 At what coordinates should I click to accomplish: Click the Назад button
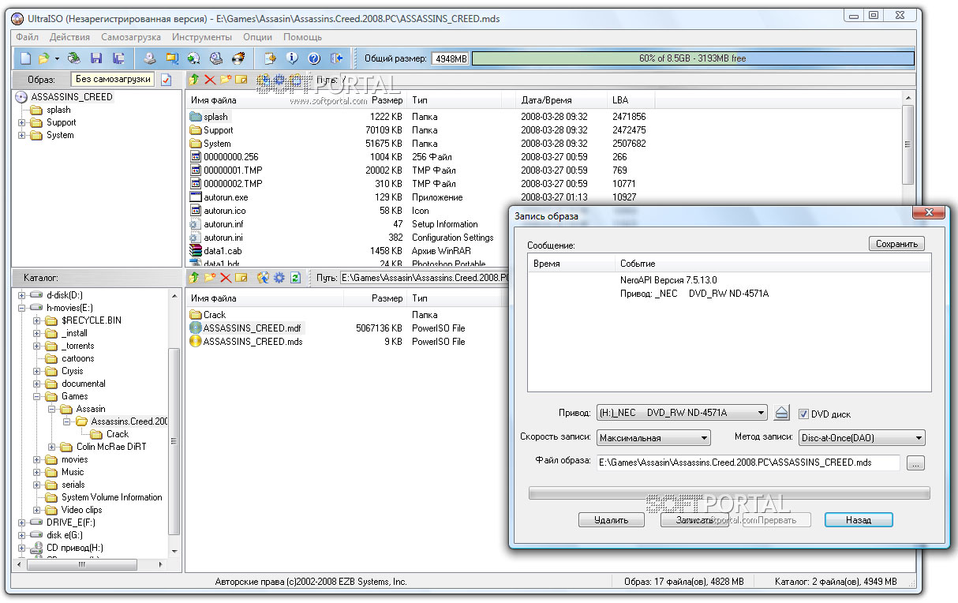(859, 520)
